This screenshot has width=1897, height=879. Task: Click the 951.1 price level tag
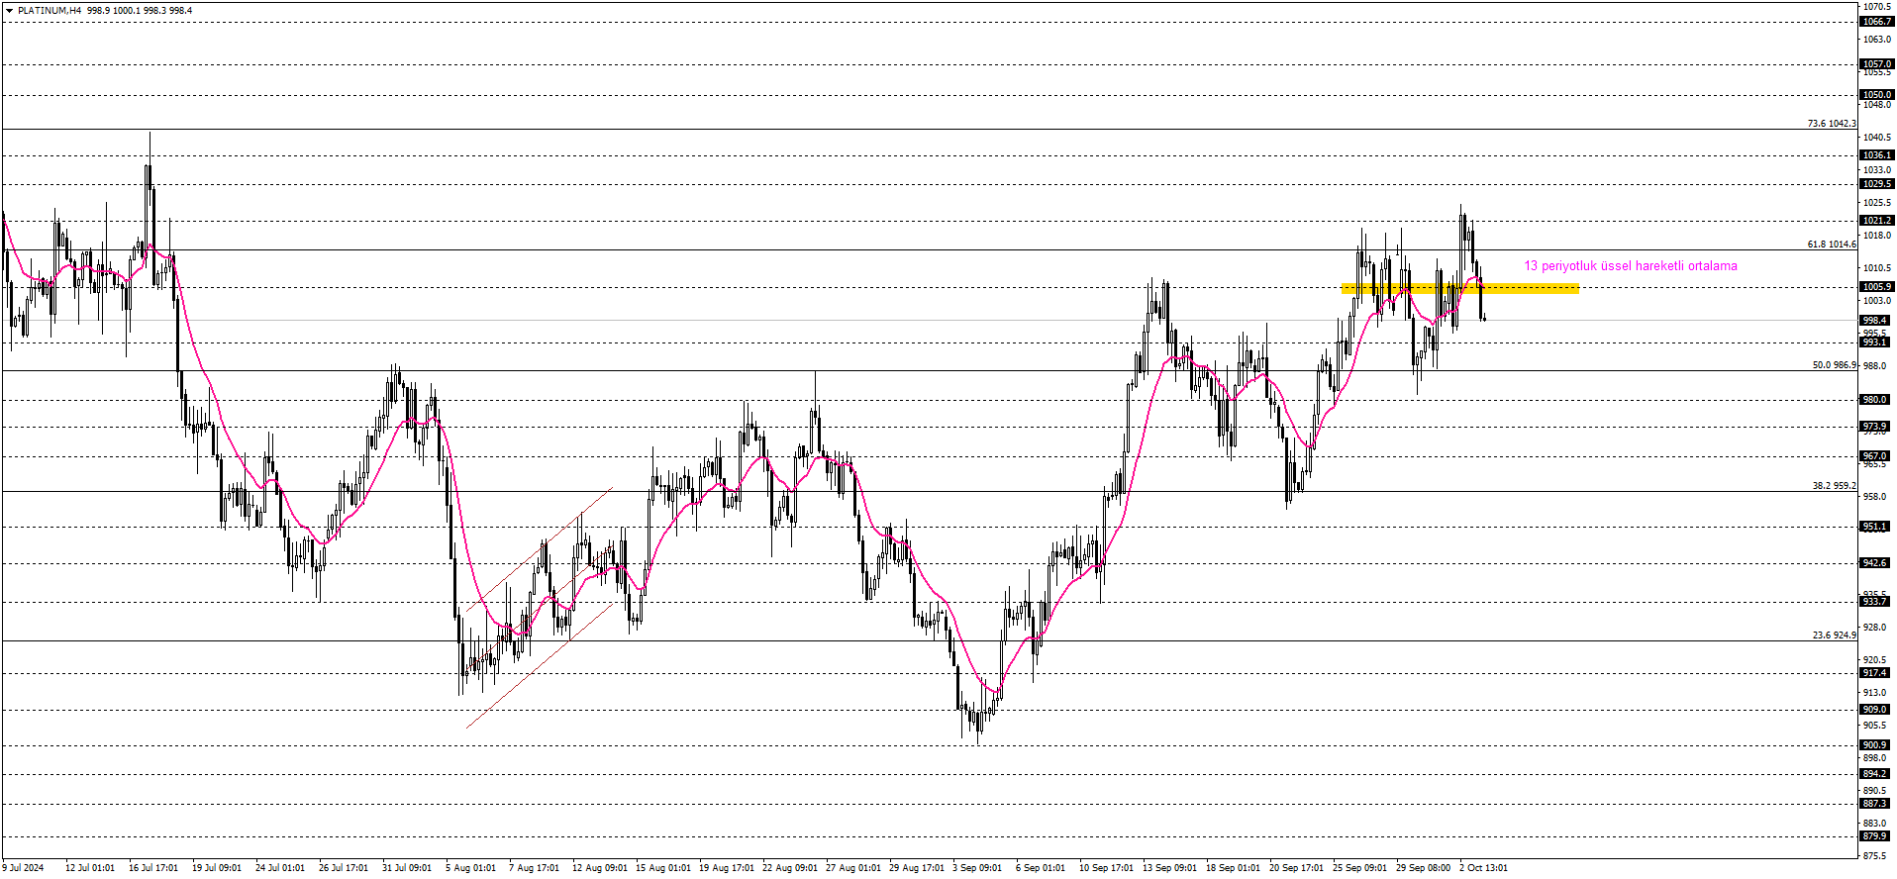[x=1876, y=527]
